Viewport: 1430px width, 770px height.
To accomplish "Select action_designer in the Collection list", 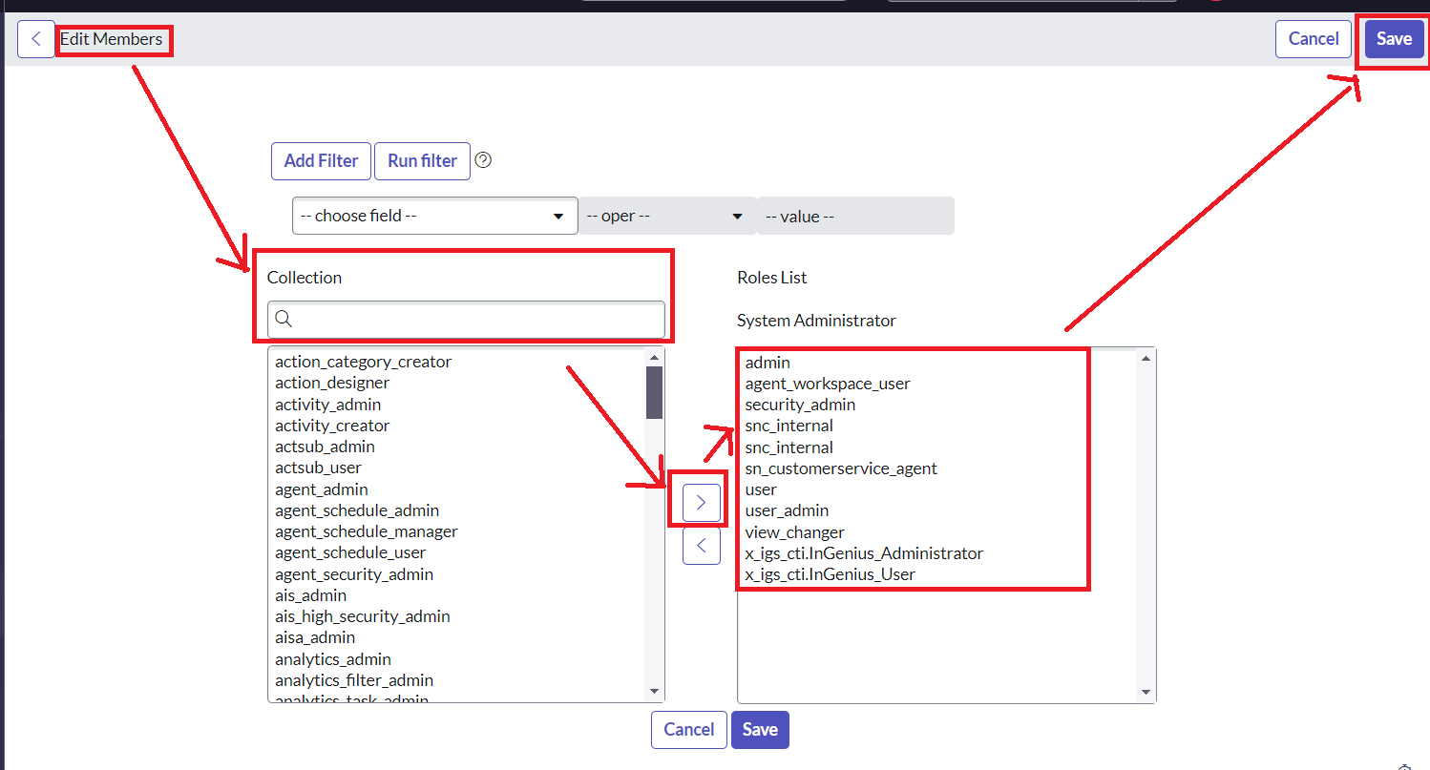I will (x=332, y=383).
